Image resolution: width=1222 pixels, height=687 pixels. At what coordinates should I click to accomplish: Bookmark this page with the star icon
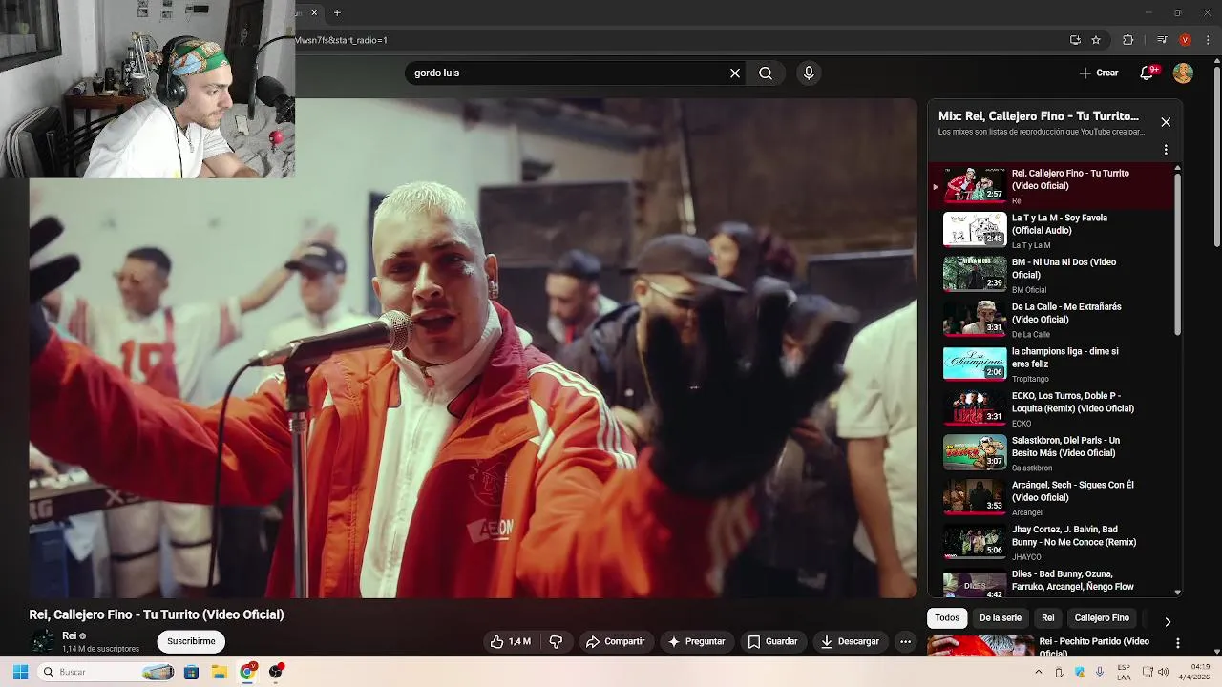click(x=1096, y=40)
